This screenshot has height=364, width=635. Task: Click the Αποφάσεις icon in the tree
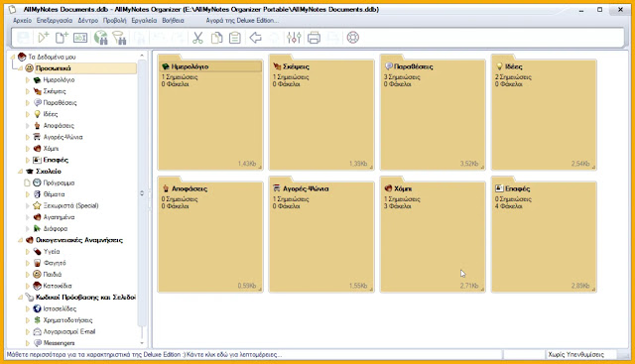[x=38, y=126]
